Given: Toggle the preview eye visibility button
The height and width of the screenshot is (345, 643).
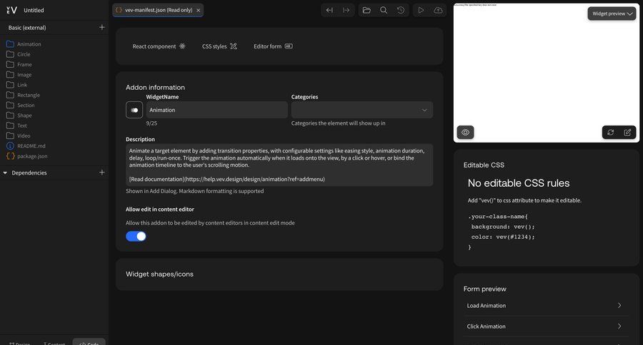Looking at the screenshot, I should 465,132.
